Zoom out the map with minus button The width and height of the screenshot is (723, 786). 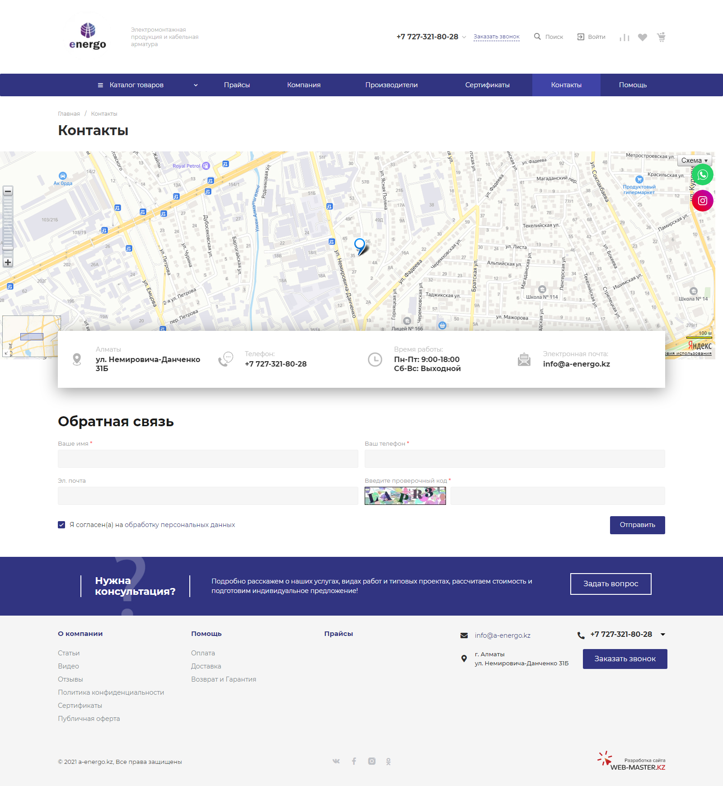8,192
